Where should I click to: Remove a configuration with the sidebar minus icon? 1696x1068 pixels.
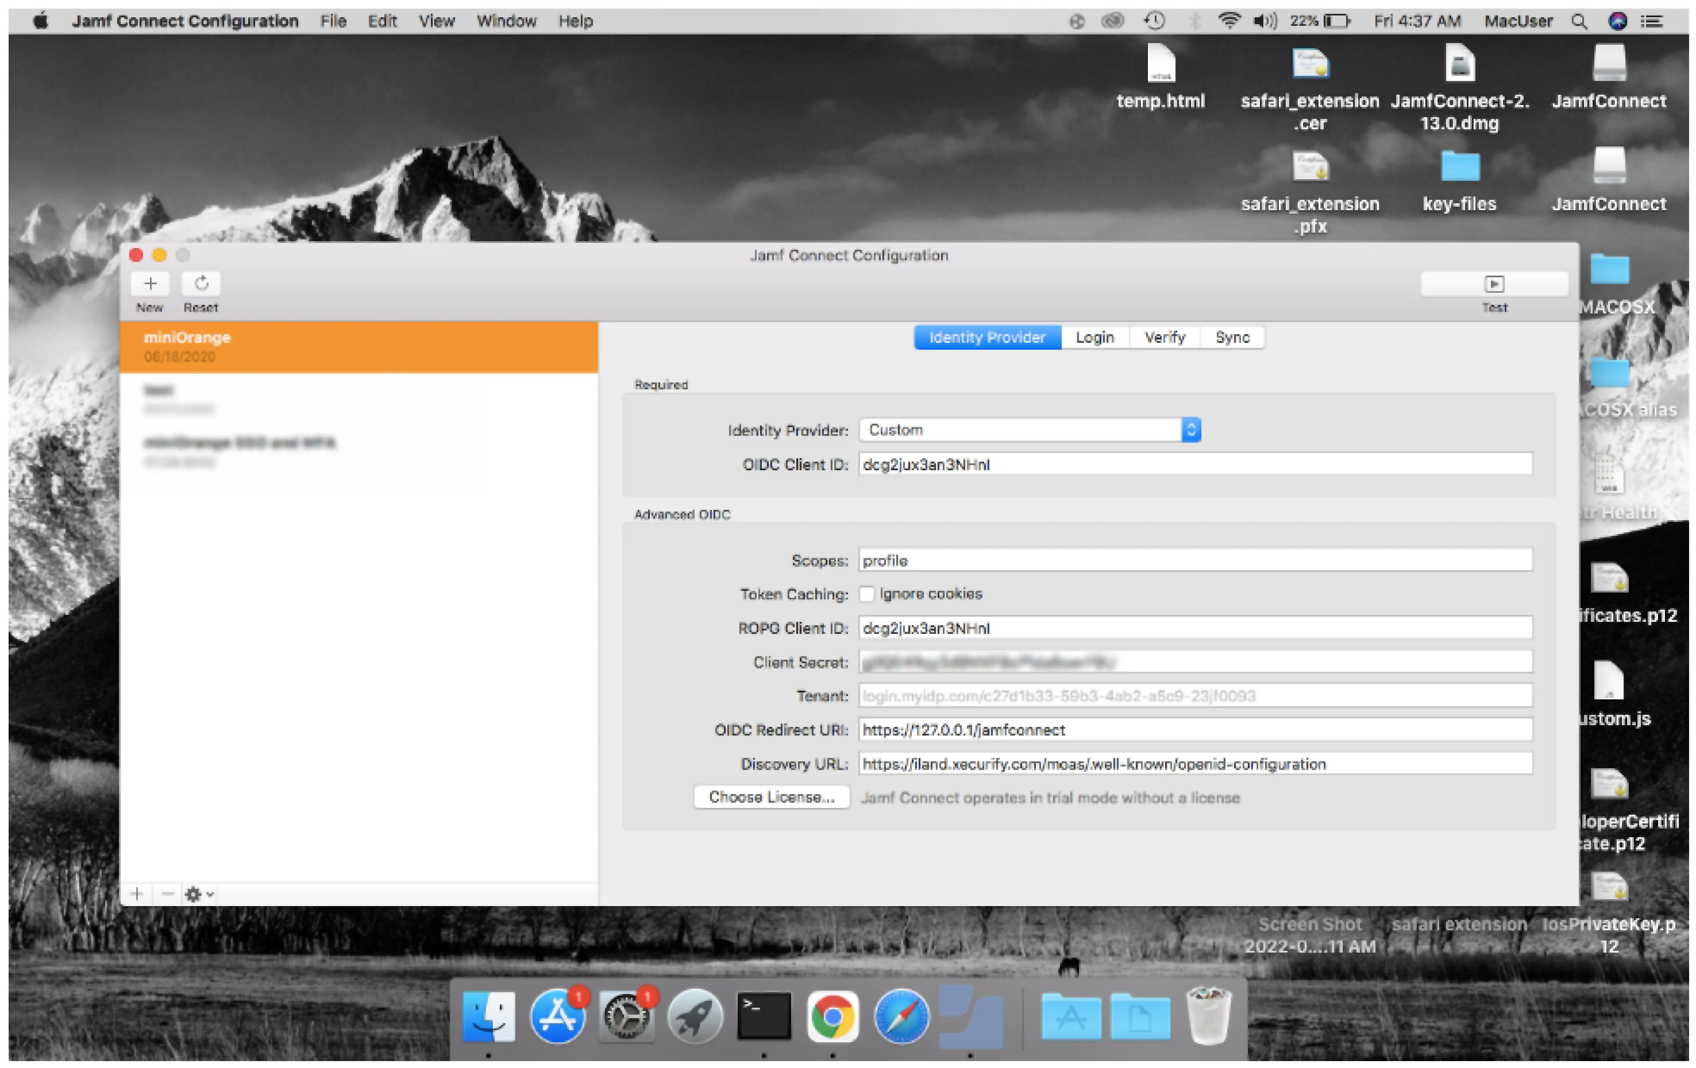(x=168, y=894)
